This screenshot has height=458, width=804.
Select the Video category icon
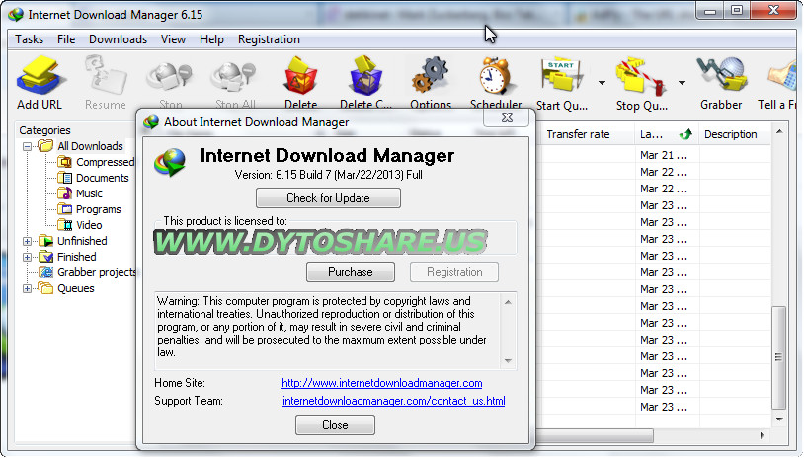pyautogui.click(x=64, y=225)
